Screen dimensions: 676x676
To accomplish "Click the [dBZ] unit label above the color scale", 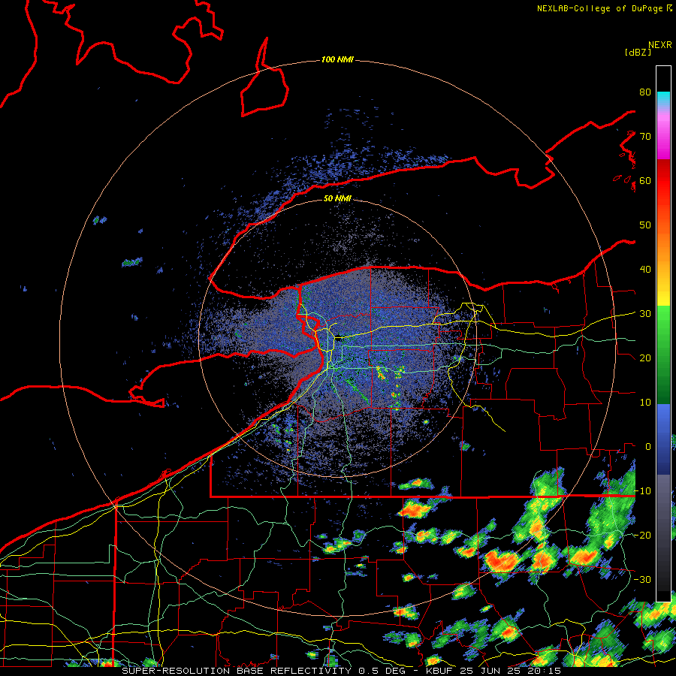I will [638, 52].
